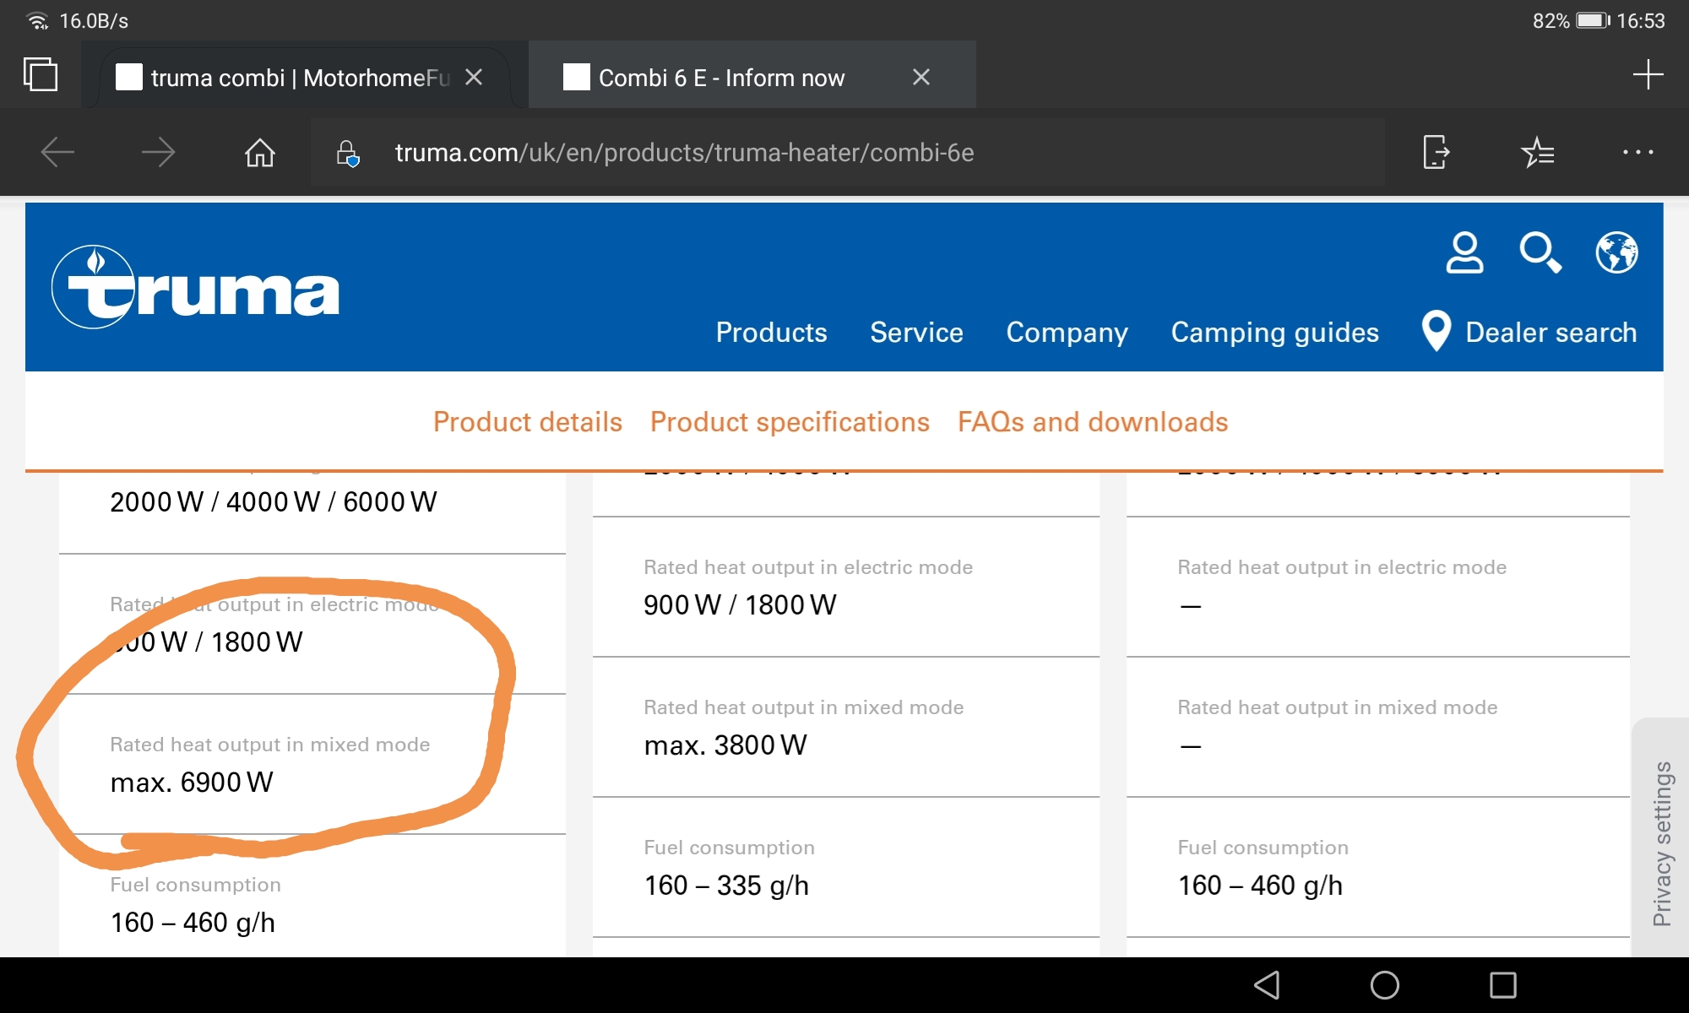Open the Company menu
1689x1013 pixels.
pos(1067,333)
